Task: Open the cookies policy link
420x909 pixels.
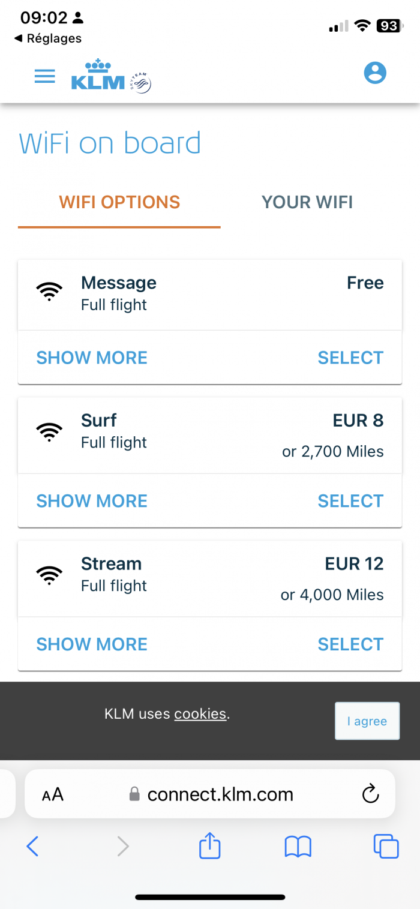Action: (200, 714)
